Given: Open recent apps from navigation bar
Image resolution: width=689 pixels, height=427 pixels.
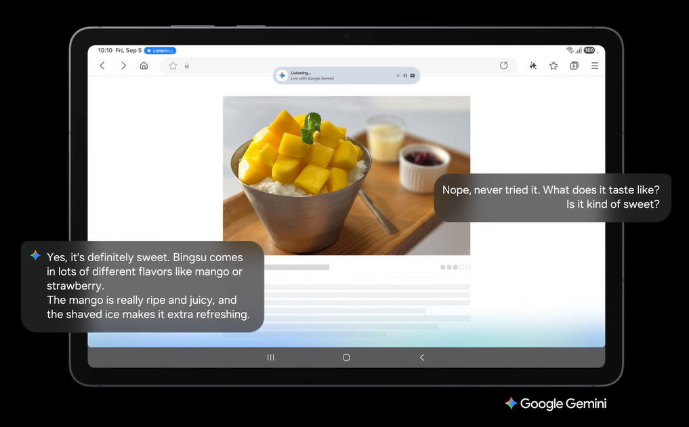Looking at the screenshot, I should (x=270, y=357).
